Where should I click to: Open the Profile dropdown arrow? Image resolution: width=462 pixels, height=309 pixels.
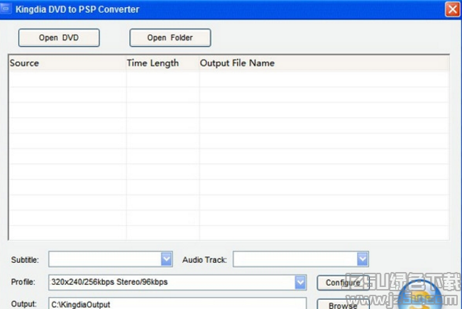(x=300, y=283)
